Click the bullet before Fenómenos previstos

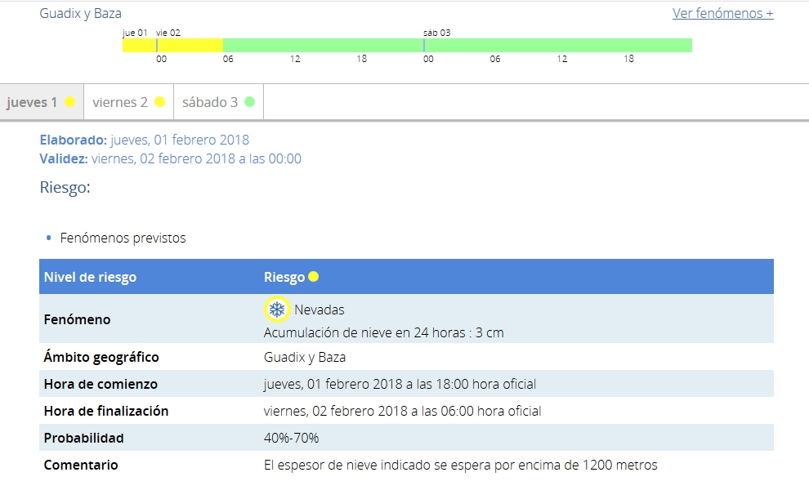point(49,238)
